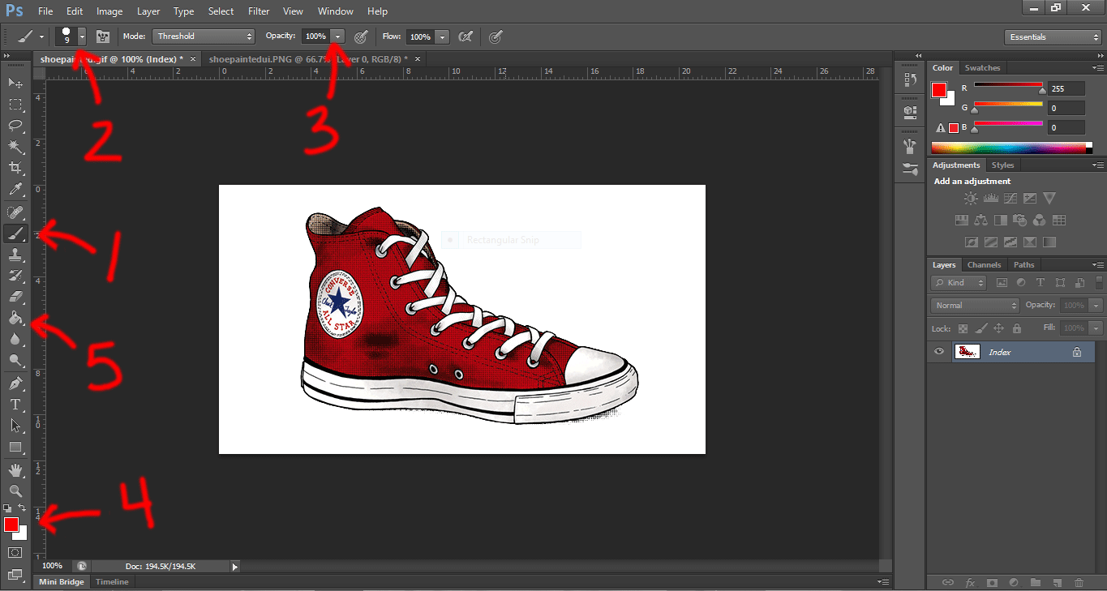The height and width of the screenshot is (591, 1107).
Task: Select the Move tool
Action: point(15,84)
